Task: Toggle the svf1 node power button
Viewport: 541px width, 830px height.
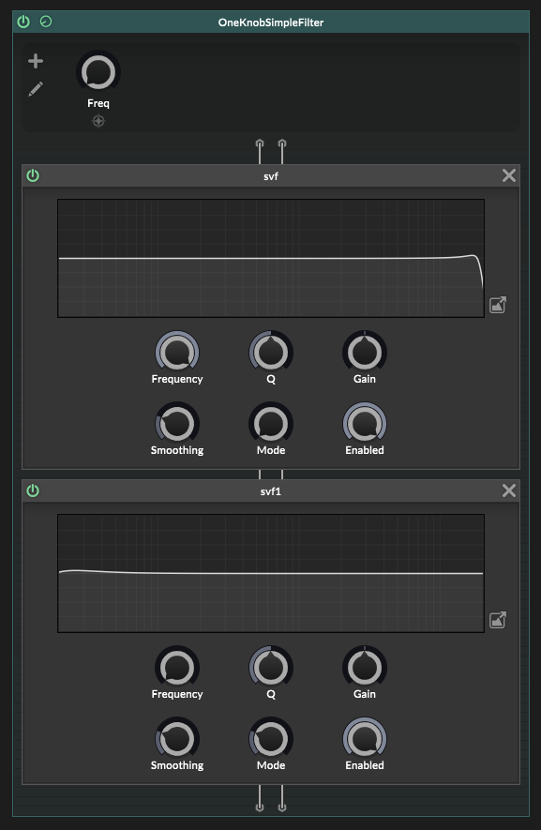Action: click(33, 490)
